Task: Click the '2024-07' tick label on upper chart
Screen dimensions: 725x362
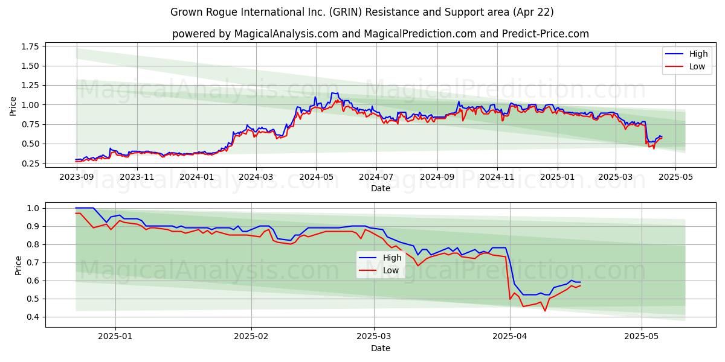Action: tap(376, 177)
